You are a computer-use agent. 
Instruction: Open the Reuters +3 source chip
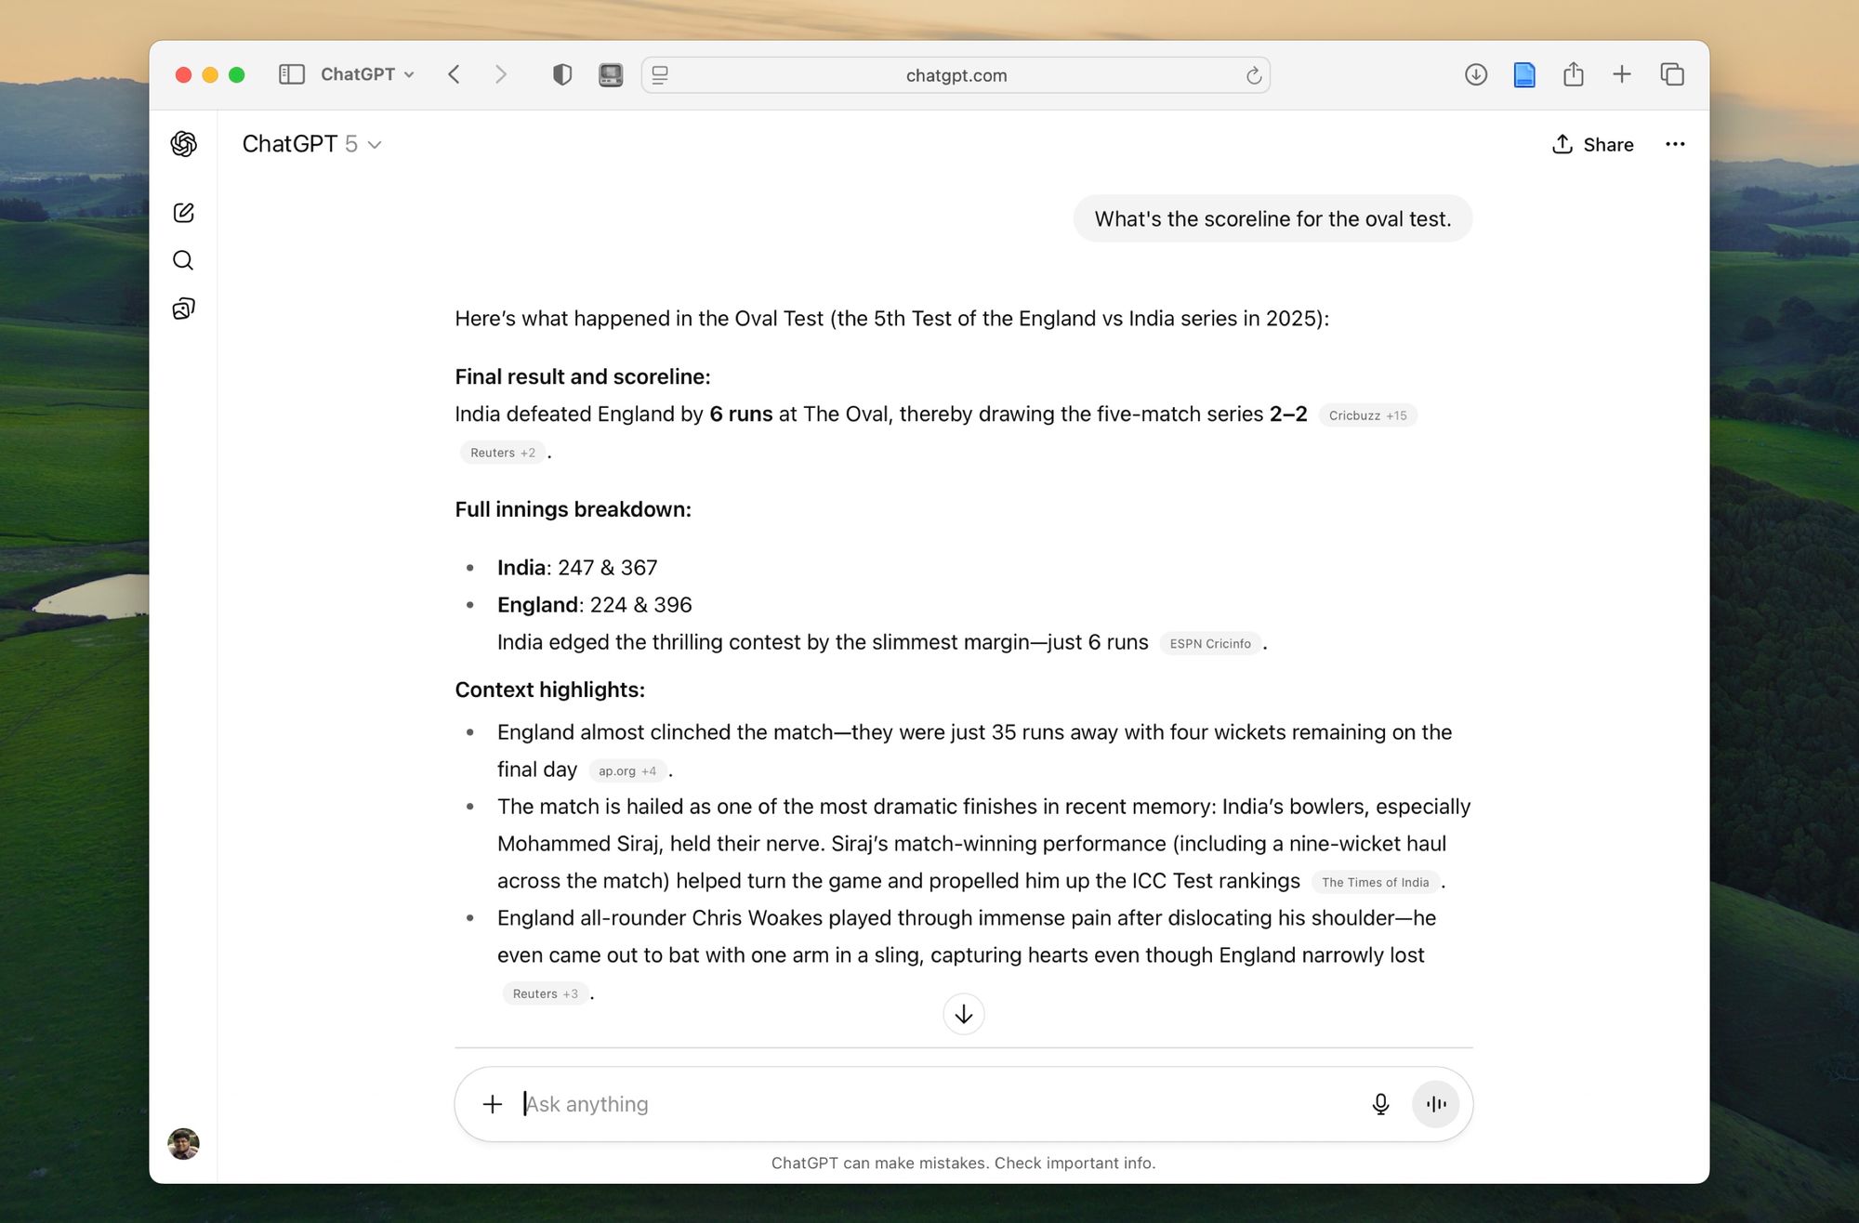[546, 993]
